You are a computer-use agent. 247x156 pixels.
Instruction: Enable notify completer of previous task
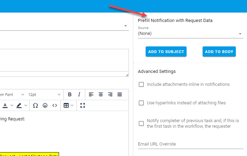(141, 123)
